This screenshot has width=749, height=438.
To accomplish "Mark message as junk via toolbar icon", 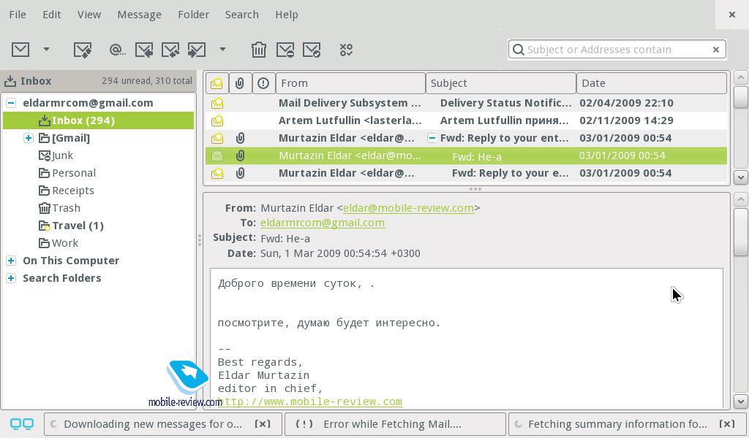I will [x=285, y=50].
